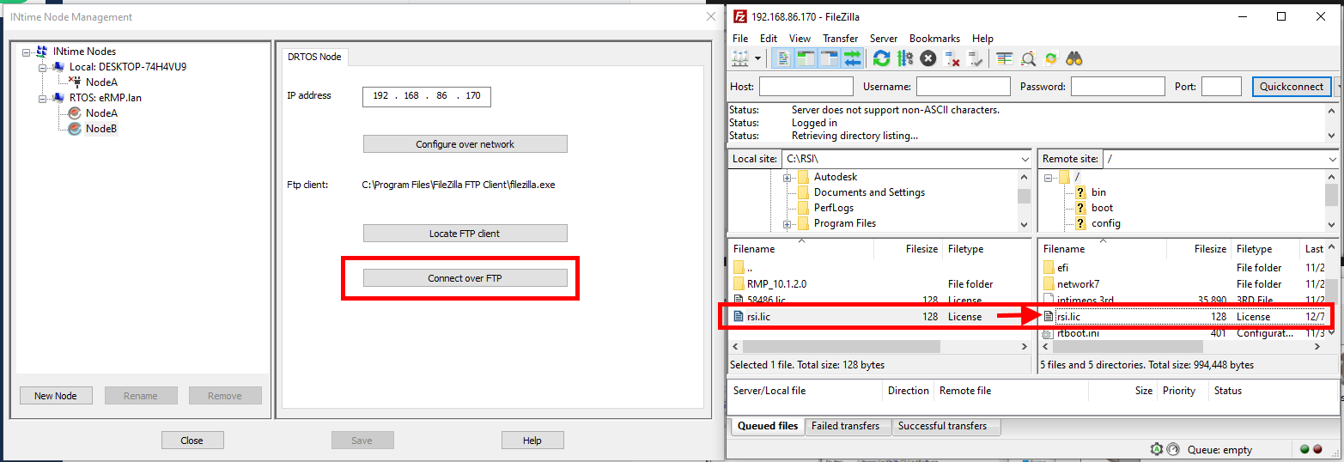This screenshot has width=1344, height=462.
Task: Open the Help menu in FileZilla
Action: pyautogui.click(x=982, y=39)
